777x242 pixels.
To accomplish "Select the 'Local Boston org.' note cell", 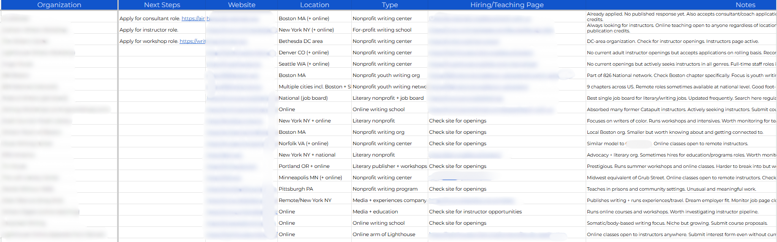I will [682, 132].
